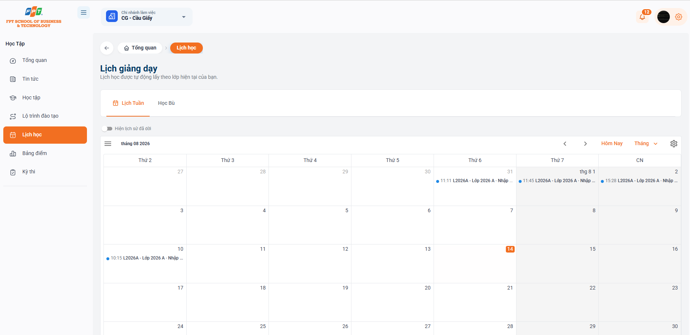
Task: Open Lộ trình đào tạo in the sidebar
Action: [45, 116]
